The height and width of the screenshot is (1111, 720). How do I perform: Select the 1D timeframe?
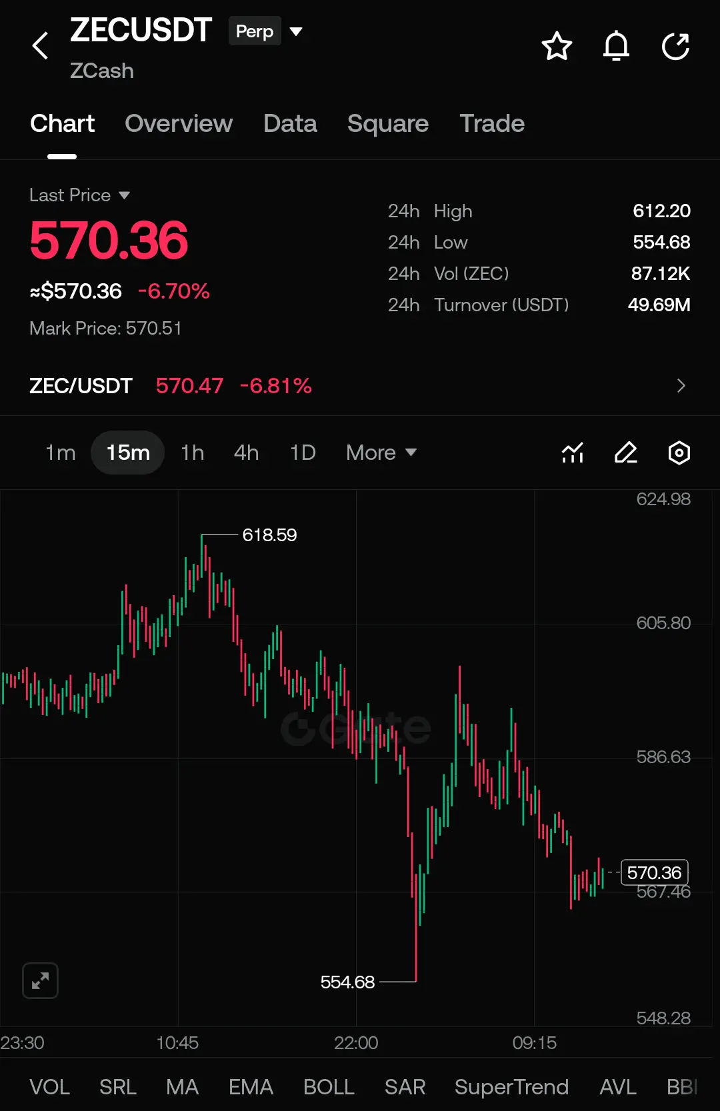pos(303,453)
